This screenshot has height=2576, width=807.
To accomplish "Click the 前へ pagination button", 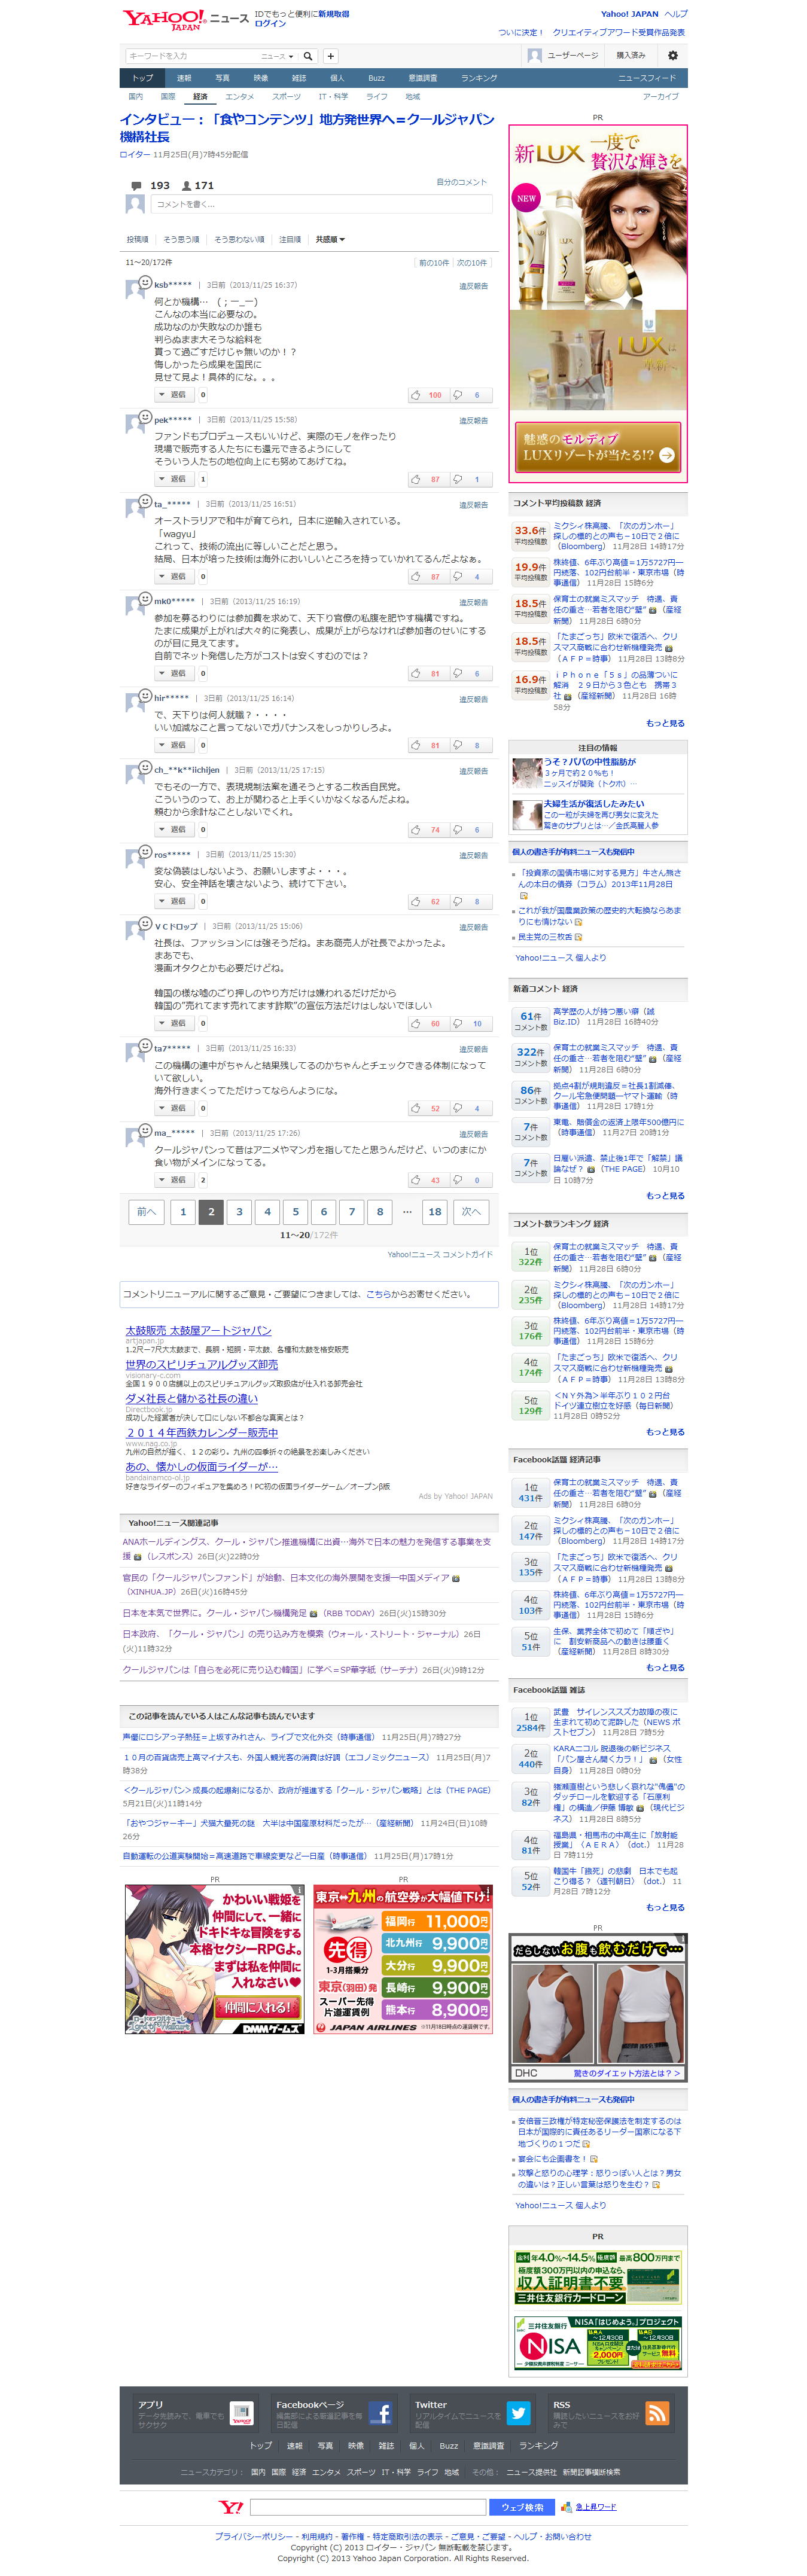I will [x=146, y=1211].
